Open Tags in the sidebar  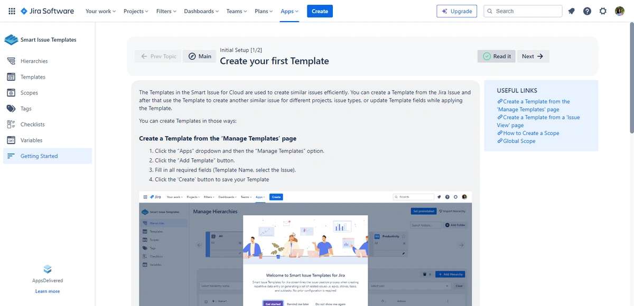click(x=48, y=109)
